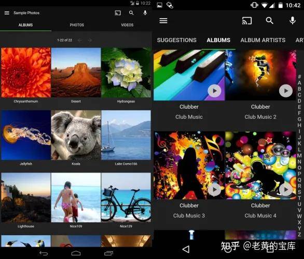Tap the cast icon in Sample Photos header
This screenshot has height=259, width=304.
pos(118,13)
